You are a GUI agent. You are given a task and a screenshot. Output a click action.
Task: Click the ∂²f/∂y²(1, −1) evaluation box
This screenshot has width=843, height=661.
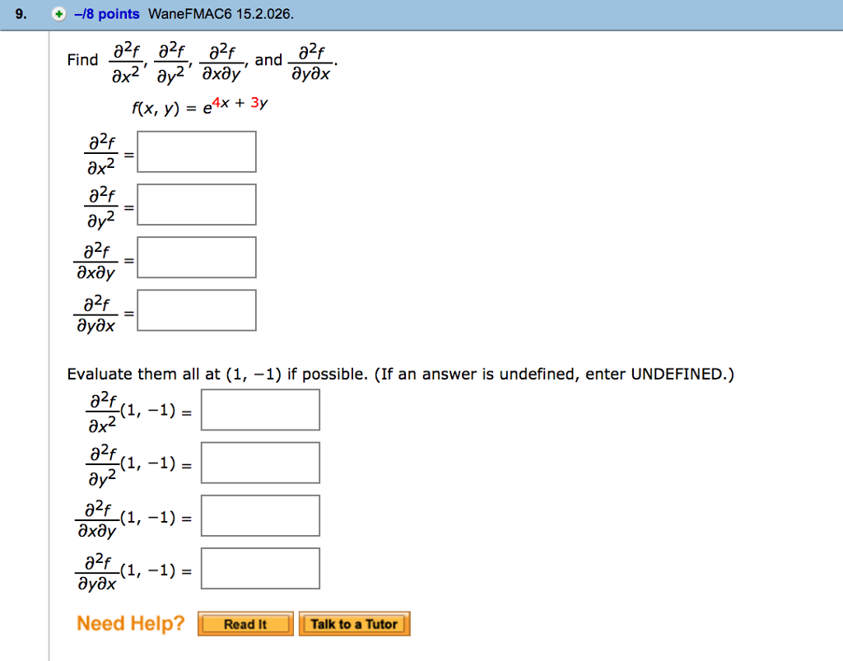tap(260, 462)
